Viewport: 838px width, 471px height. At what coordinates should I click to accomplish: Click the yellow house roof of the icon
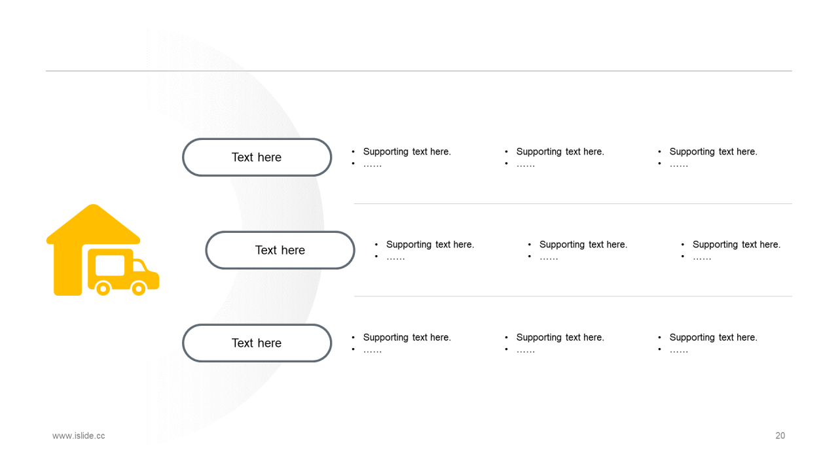click(x=94, y=224)
